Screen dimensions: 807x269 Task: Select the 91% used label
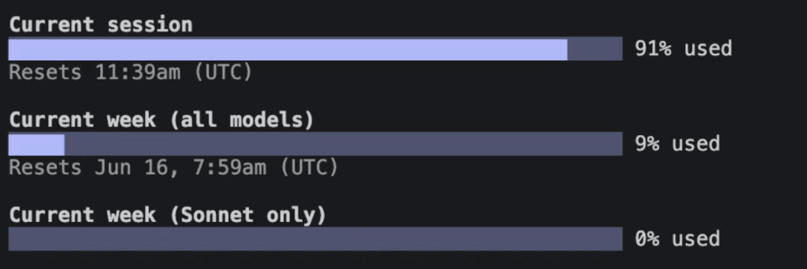[x=684, y=49]
